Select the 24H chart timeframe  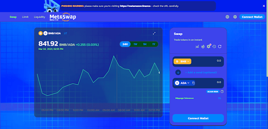point(125,44)
